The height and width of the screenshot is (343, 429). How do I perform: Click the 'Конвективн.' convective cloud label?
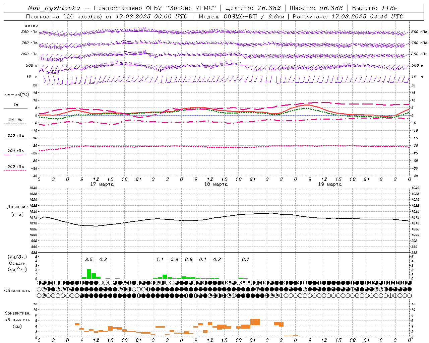[17, 313]
